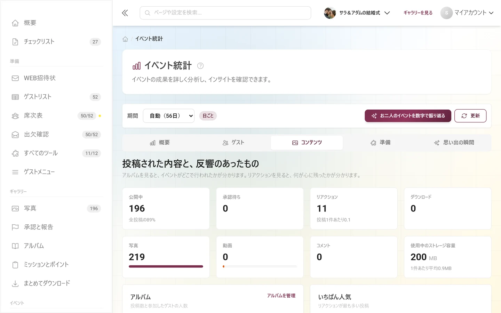This screenshot has height=313, width=501.
Task: Open まとめてダウンロード download item
Action: pos(56,284)
